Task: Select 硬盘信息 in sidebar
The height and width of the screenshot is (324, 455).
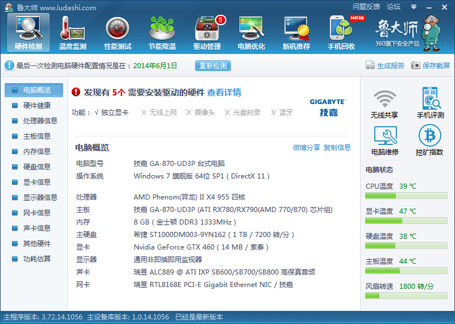Action: pyautogui.click(x=34, y=167)
